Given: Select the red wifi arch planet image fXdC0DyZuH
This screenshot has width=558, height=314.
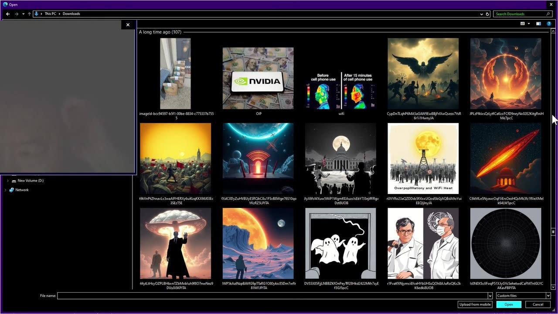Looking at the screenshot, I should click(258, 158).
